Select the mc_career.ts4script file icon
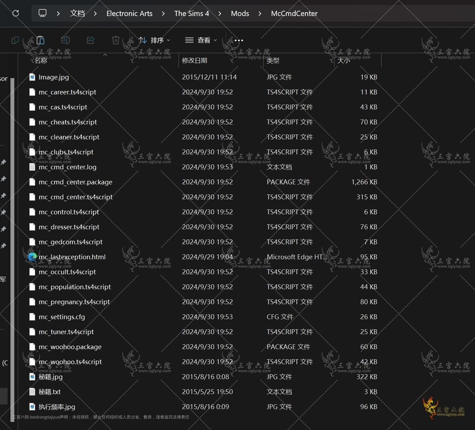Image resolution: width=475 pixels, height=430 pixels. point(32,92)
